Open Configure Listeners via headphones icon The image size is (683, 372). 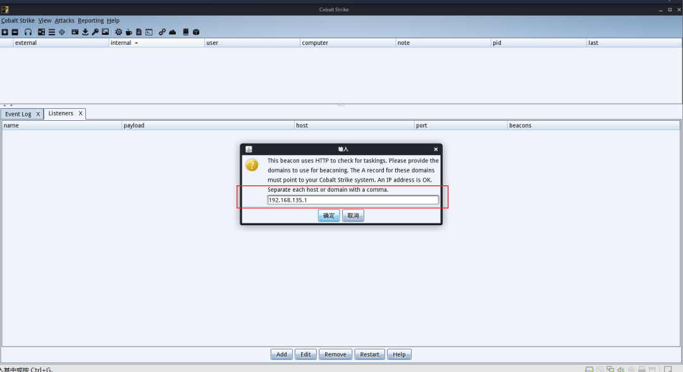pyautogui.click(x=28, y=32)
